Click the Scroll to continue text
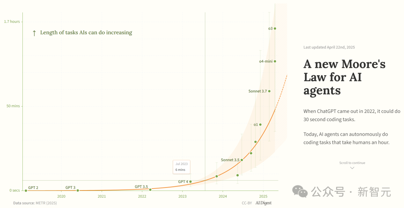The image size is (404, 208). point(352,163)
